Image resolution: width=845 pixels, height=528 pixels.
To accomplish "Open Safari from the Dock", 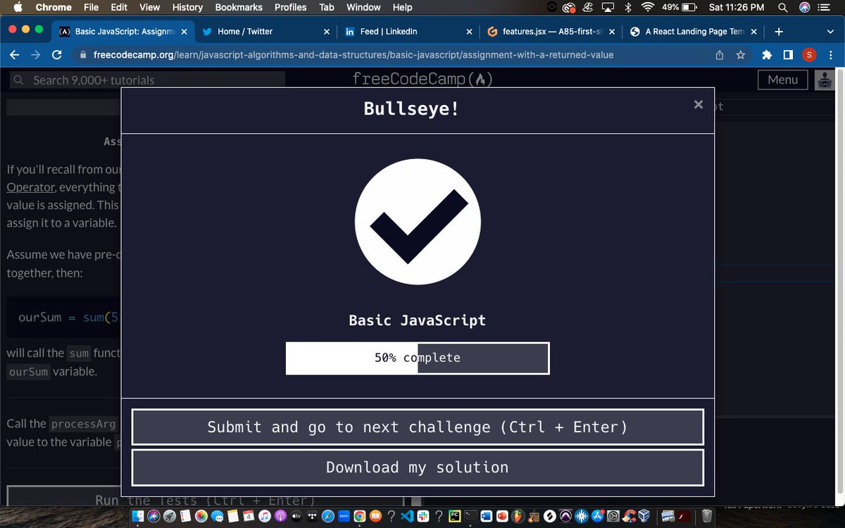I will pos(328,516).
